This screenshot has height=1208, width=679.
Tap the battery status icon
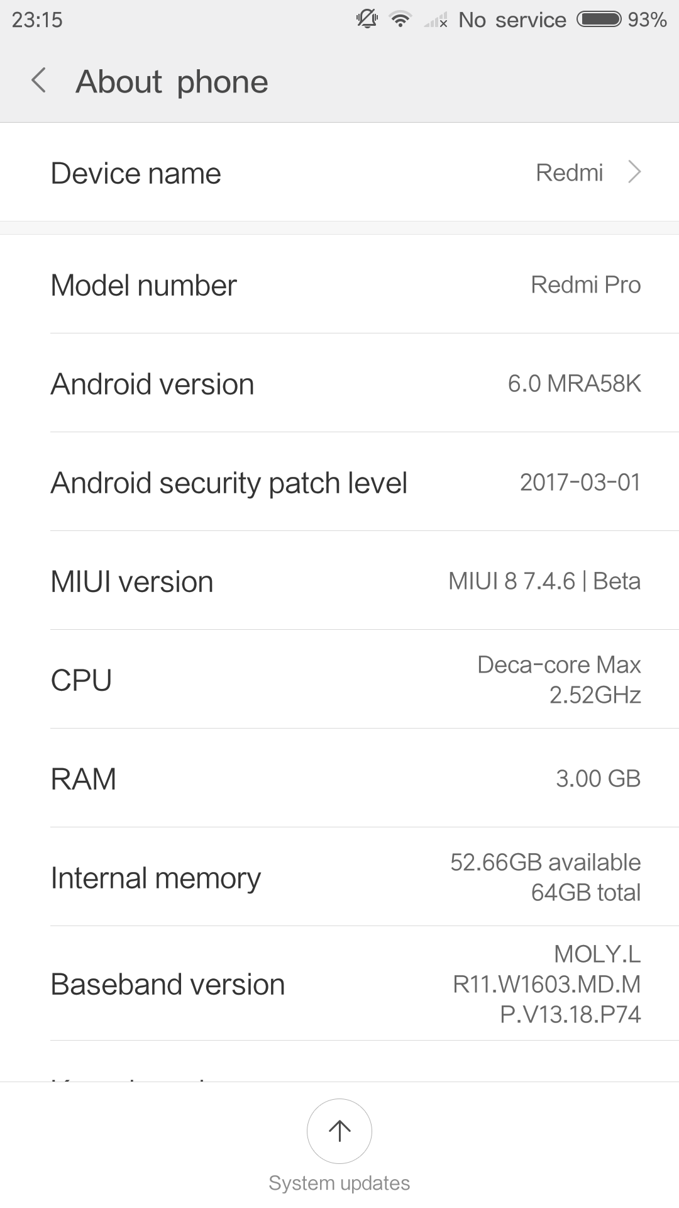(x=599, y=20)
